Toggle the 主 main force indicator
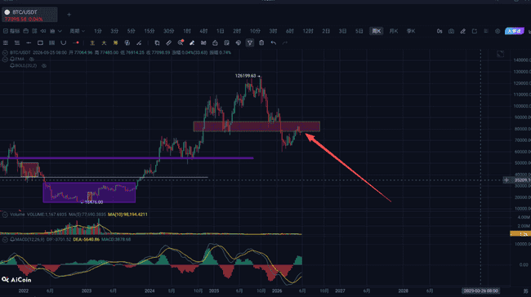 click(x=92, y=43)
